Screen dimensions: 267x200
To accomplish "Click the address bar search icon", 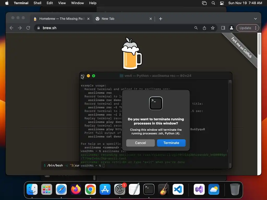I will (x=196, y=28).
